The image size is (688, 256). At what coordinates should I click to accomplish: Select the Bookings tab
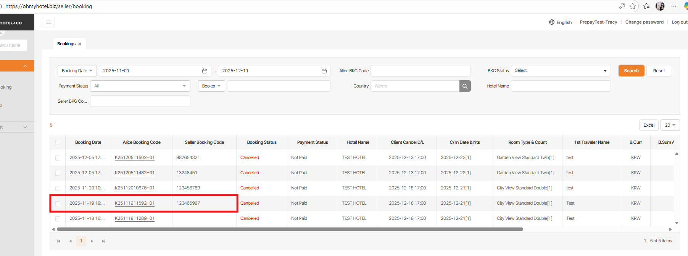(x=66, y=44)
